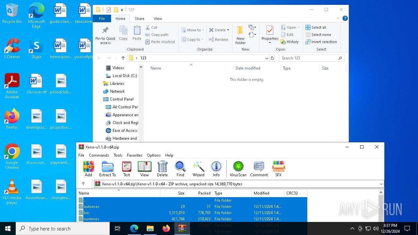Start VirusScan in WinRAR
418x235 pixels.
[238, 169]
